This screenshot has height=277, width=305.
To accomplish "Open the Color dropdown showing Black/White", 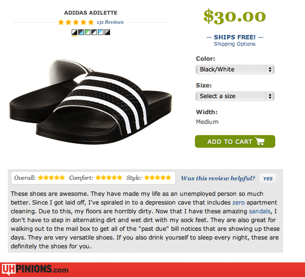I will pos(235,69).
